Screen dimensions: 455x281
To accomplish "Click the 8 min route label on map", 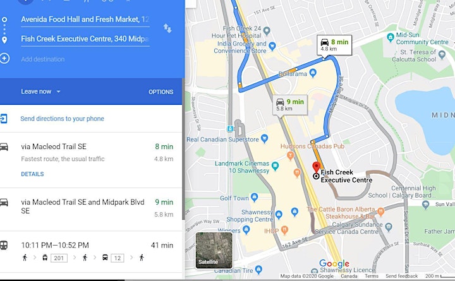I will pos(334,45).
